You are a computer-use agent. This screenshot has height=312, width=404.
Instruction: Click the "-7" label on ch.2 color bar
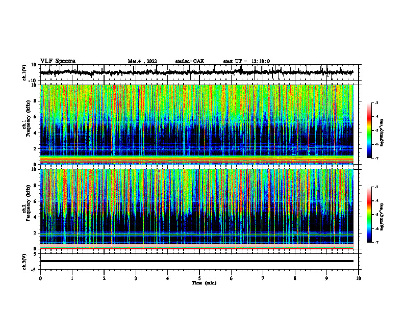376,243
